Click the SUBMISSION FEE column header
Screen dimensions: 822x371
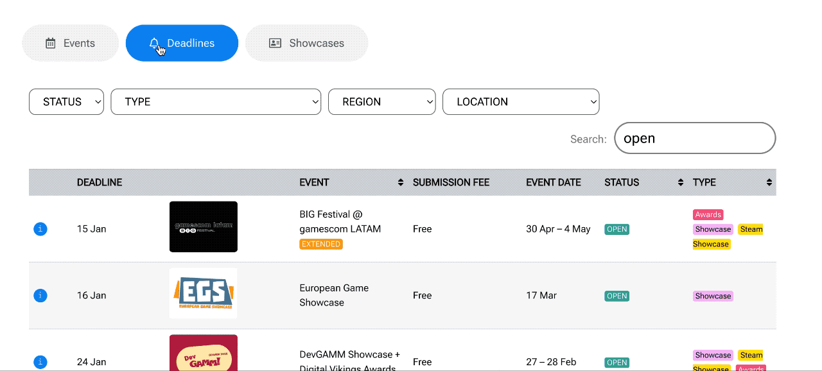[451, 182]
